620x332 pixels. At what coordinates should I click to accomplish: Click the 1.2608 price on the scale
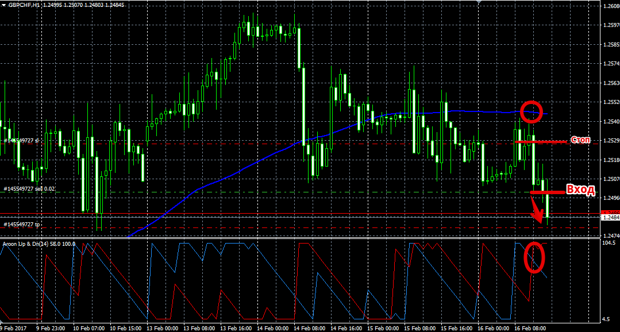(x=610, y=6)
